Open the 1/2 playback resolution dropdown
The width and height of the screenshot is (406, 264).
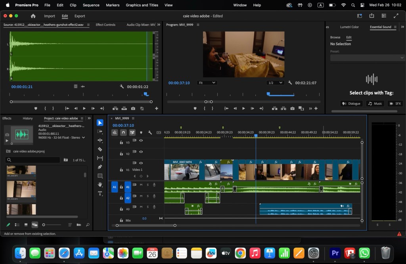tap(275, 83)
